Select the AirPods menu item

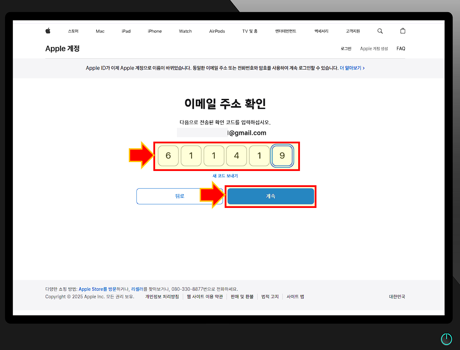point(217,31)
